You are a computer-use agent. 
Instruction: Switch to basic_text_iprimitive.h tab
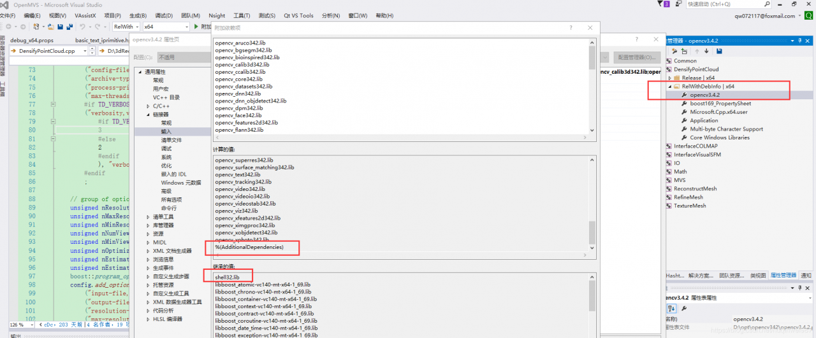tap(103, 39)
